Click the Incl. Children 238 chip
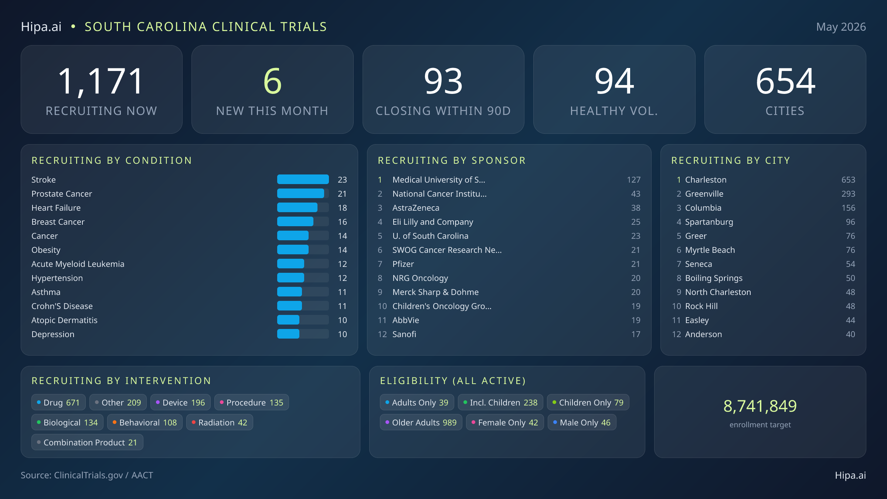 click(500, 403)
